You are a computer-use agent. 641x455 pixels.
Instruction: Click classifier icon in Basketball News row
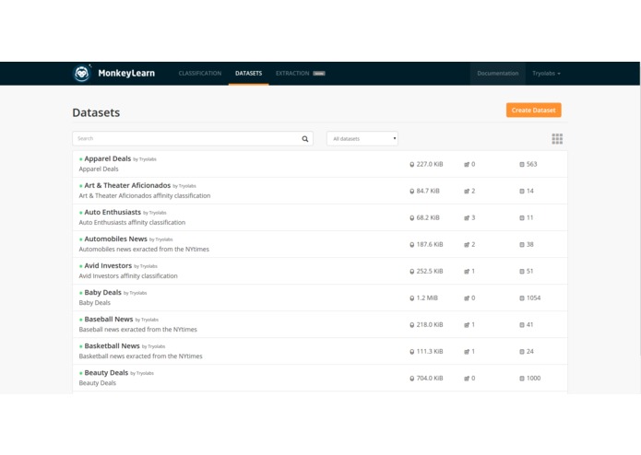click(x=467, y=351)
